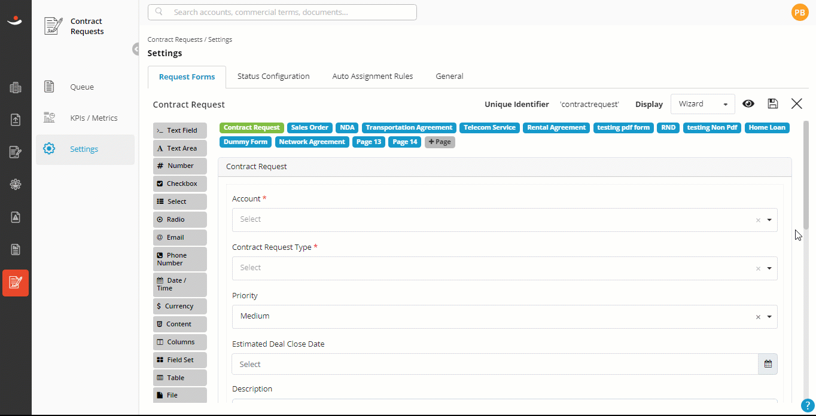Expand the Priority dropdown arrow
Viewport: 816px width, 416px height.
pyautogui.click(x=769, y=317)
